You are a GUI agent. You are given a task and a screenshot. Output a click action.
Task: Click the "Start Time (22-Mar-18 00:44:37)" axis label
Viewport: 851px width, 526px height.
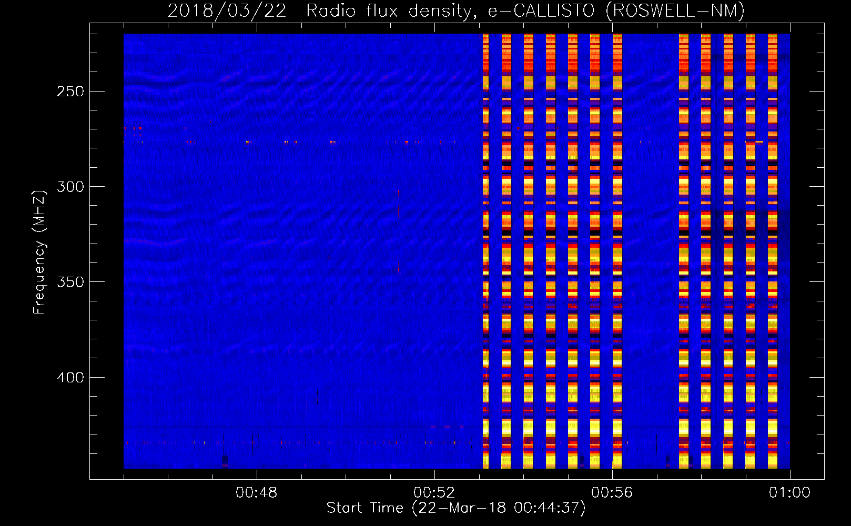(456, 508)
